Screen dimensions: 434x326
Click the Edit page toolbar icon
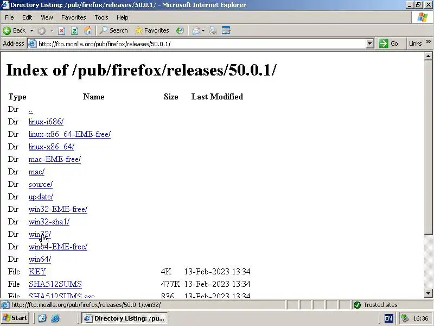click(x=226, y=30)
